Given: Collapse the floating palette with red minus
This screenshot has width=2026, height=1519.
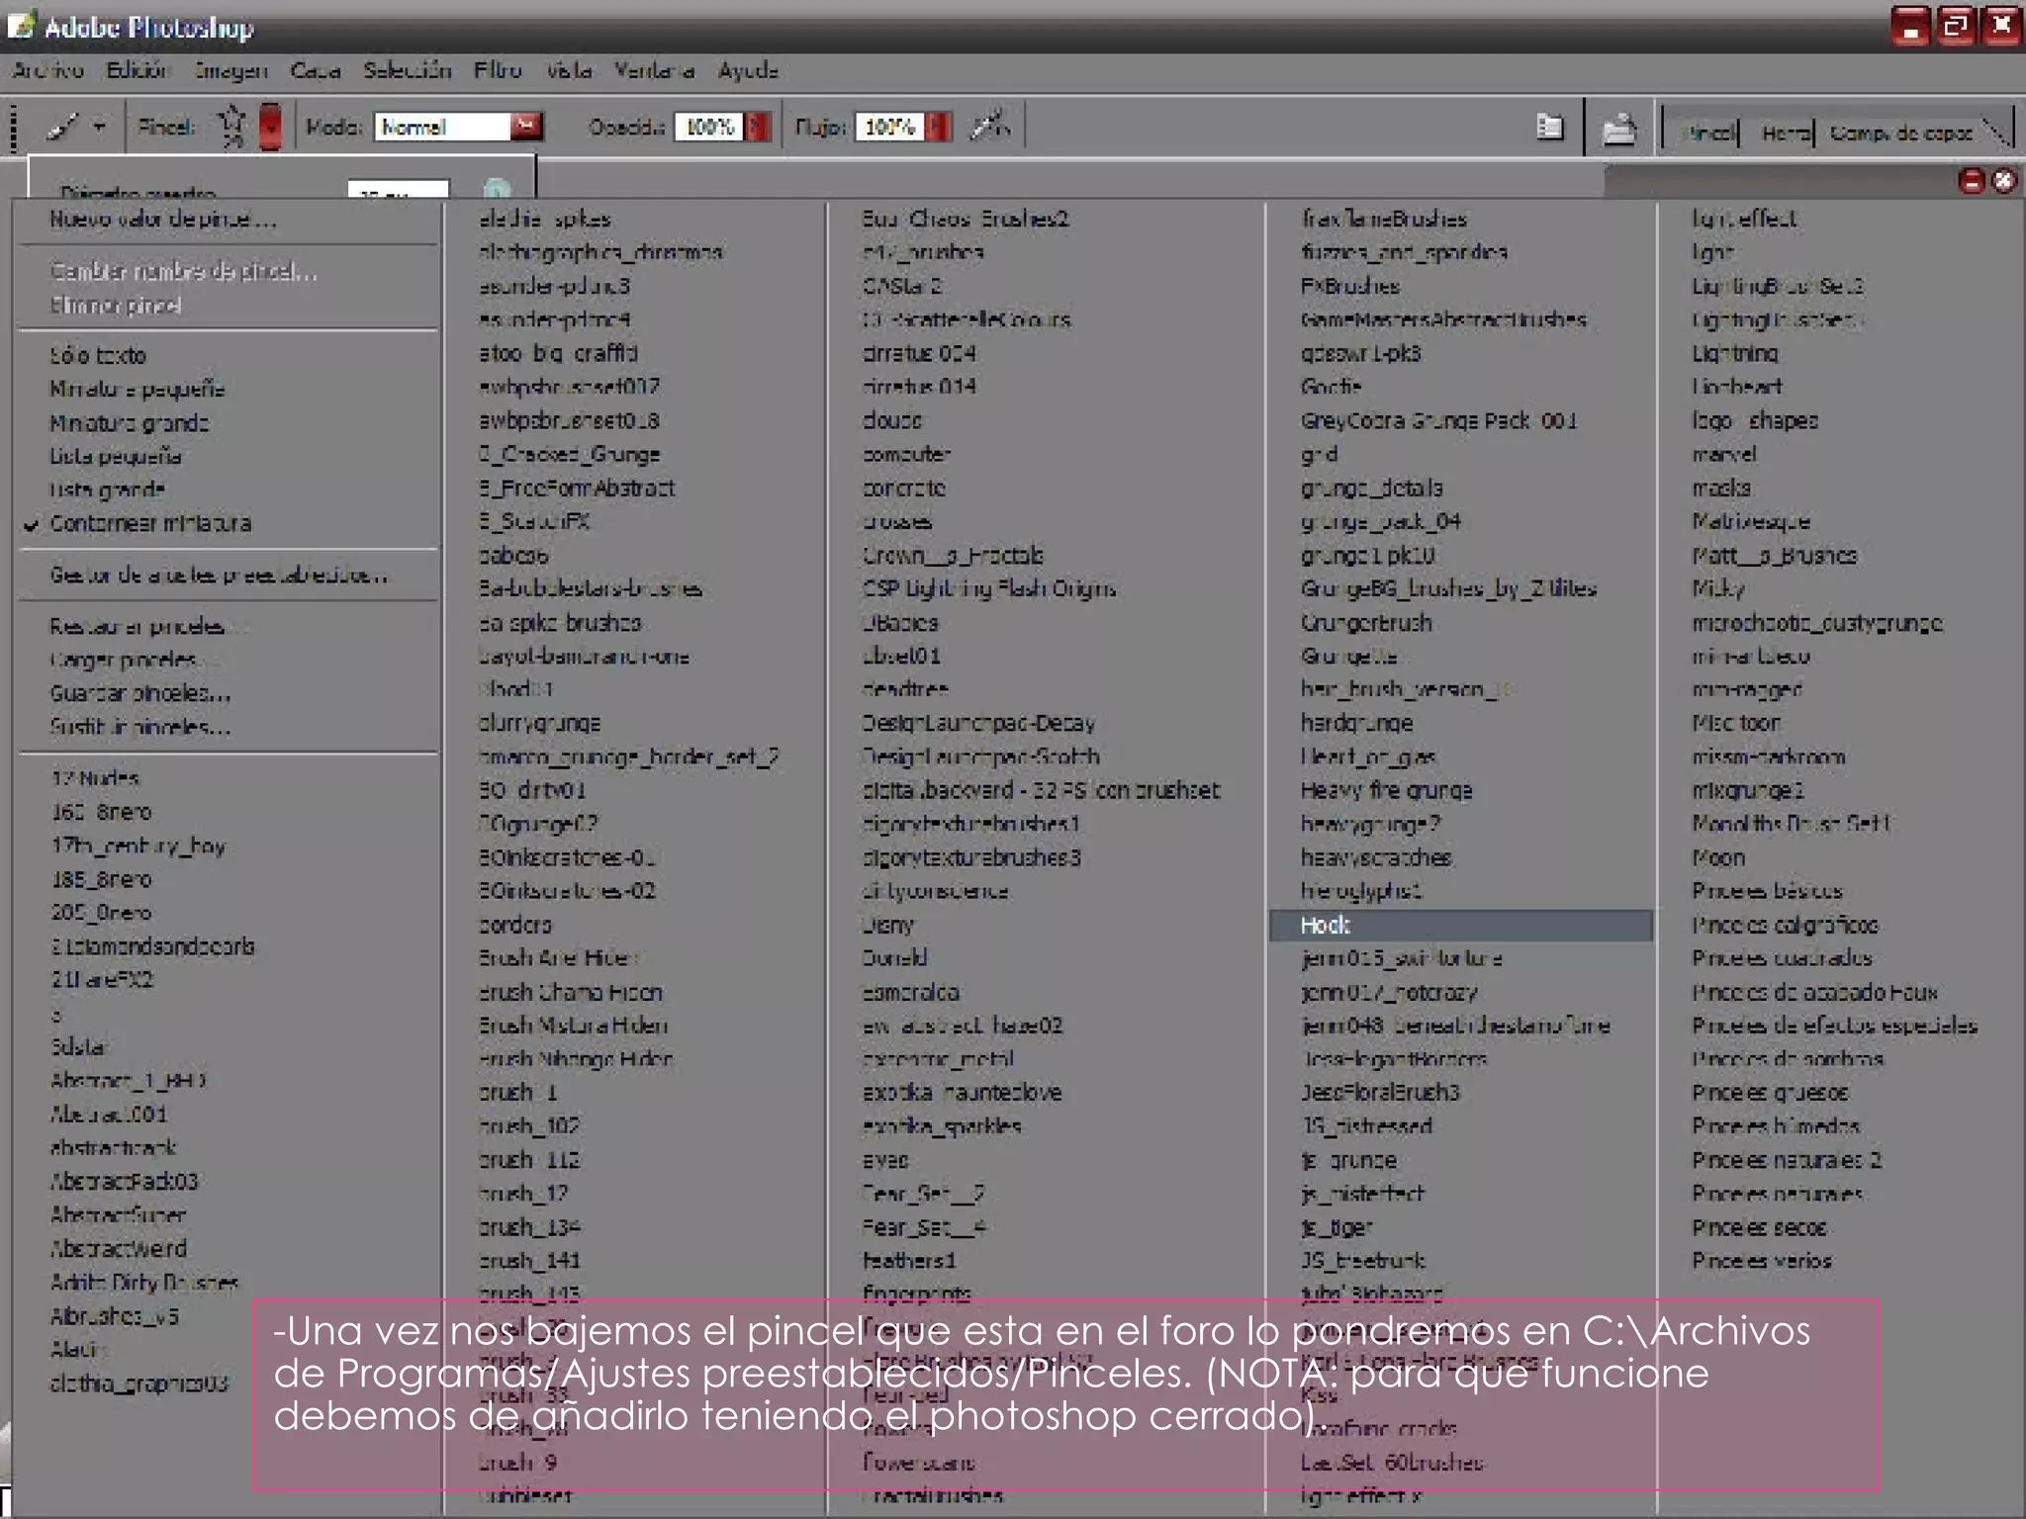Looking at the screenshot, I should point(1971,181).
